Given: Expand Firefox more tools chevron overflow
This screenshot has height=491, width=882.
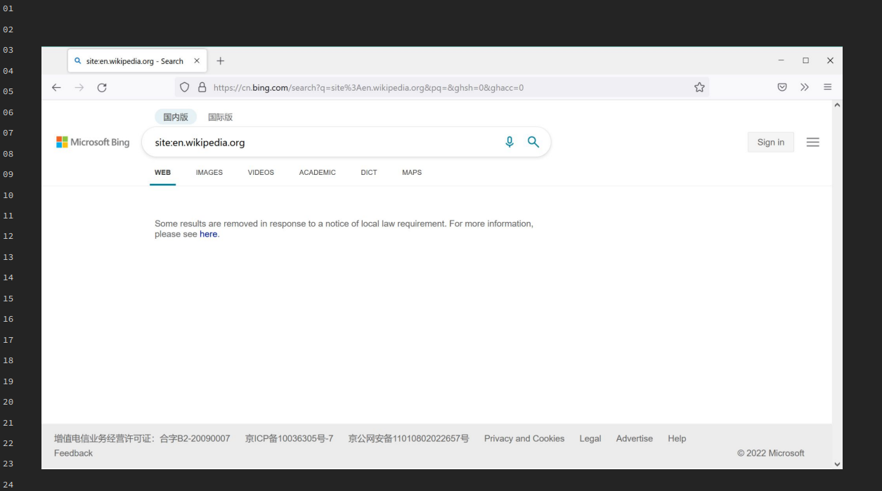Looking at the screenshot, I should tap(805, 88).
